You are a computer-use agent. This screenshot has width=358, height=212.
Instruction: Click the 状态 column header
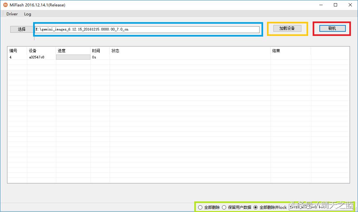(x=115, y=51)
